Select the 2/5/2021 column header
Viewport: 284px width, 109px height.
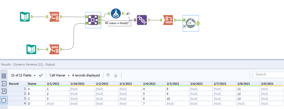(x=177, y=84)
